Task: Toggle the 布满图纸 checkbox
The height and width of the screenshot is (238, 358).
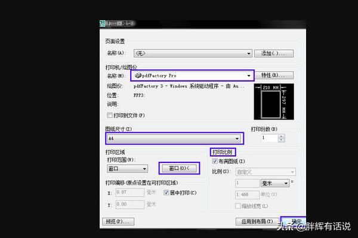Action: coord(215,161)
